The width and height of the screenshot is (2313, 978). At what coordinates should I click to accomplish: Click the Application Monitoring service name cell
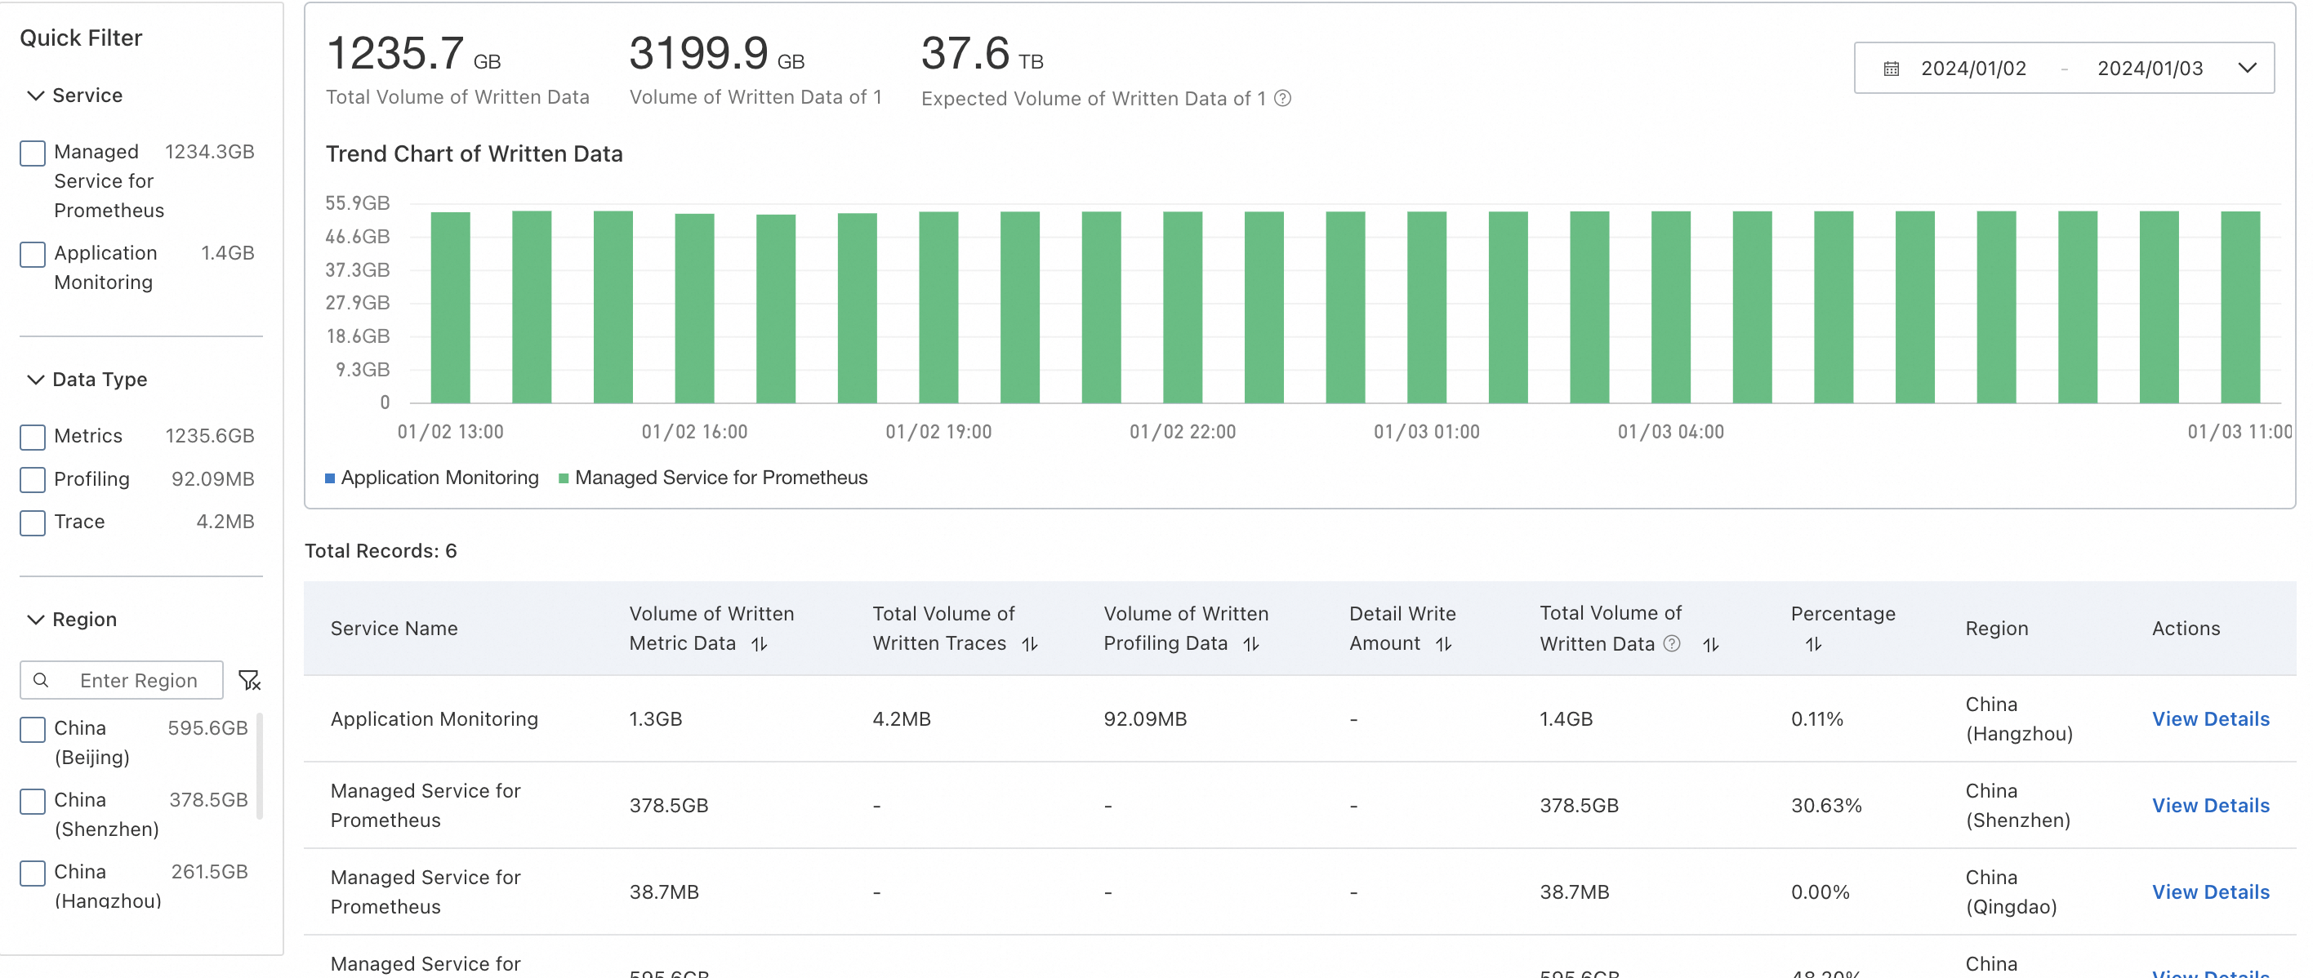(x=435, y=718)
